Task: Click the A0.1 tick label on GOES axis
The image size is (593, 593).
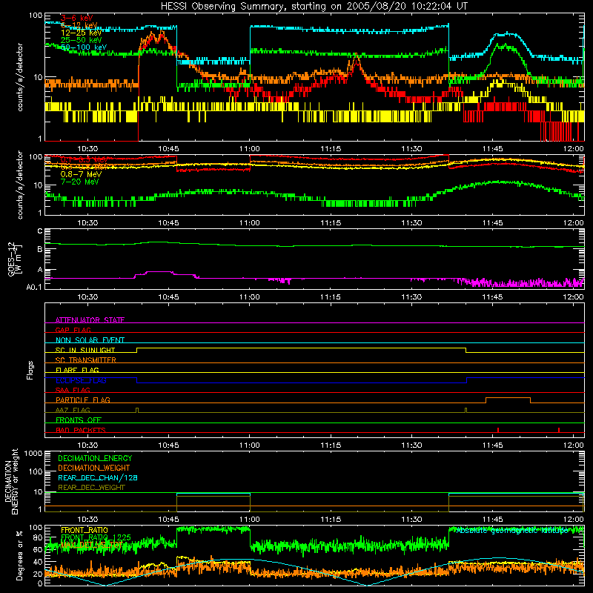Action: 34,287
